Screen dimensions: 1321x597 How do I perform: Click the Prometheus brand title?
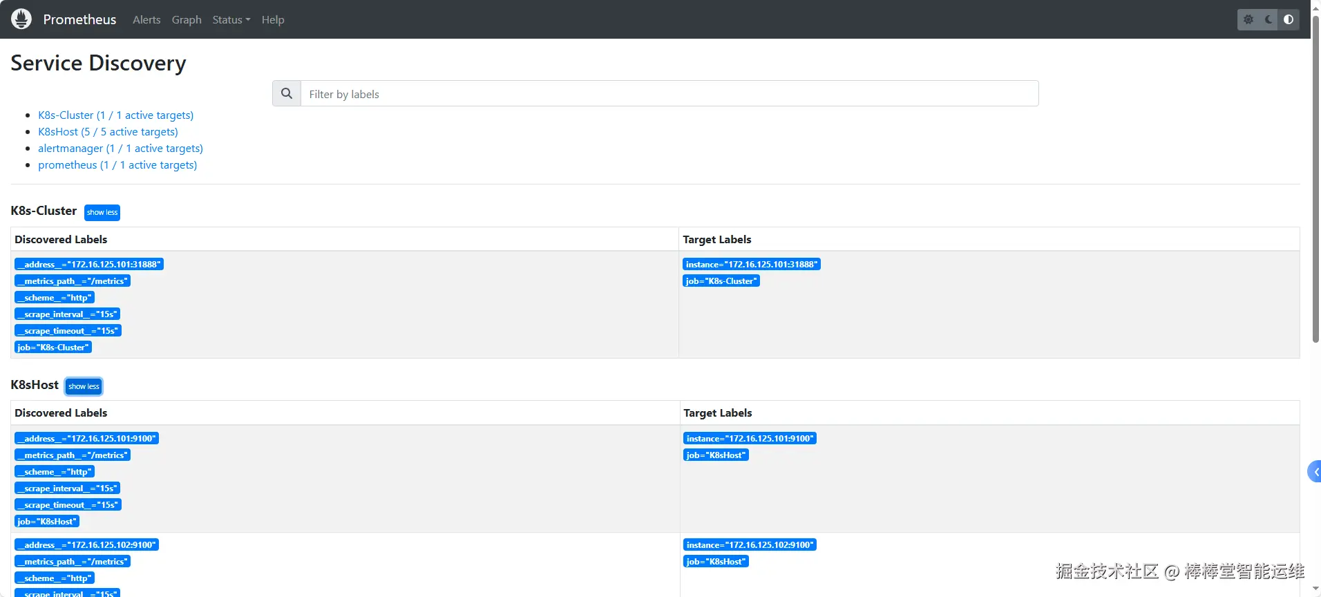(x=79, y=19)
